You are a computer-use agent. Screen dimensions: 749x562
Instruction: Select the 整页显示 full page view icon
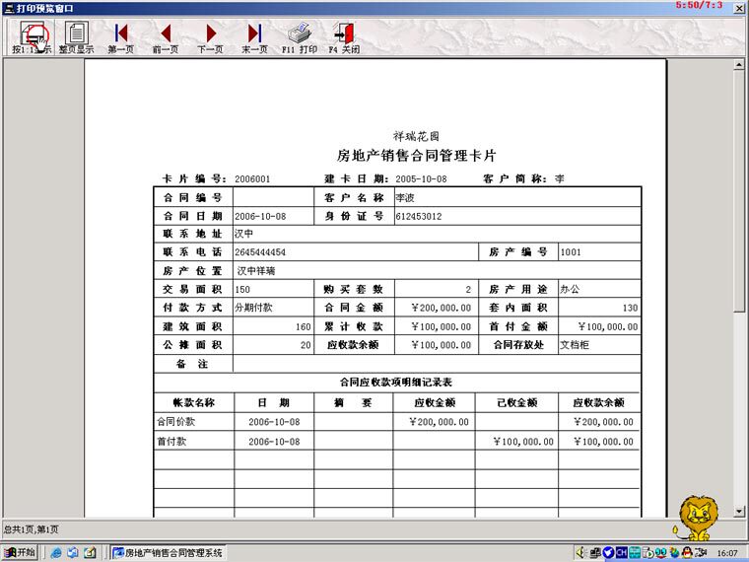pos(77,37)
